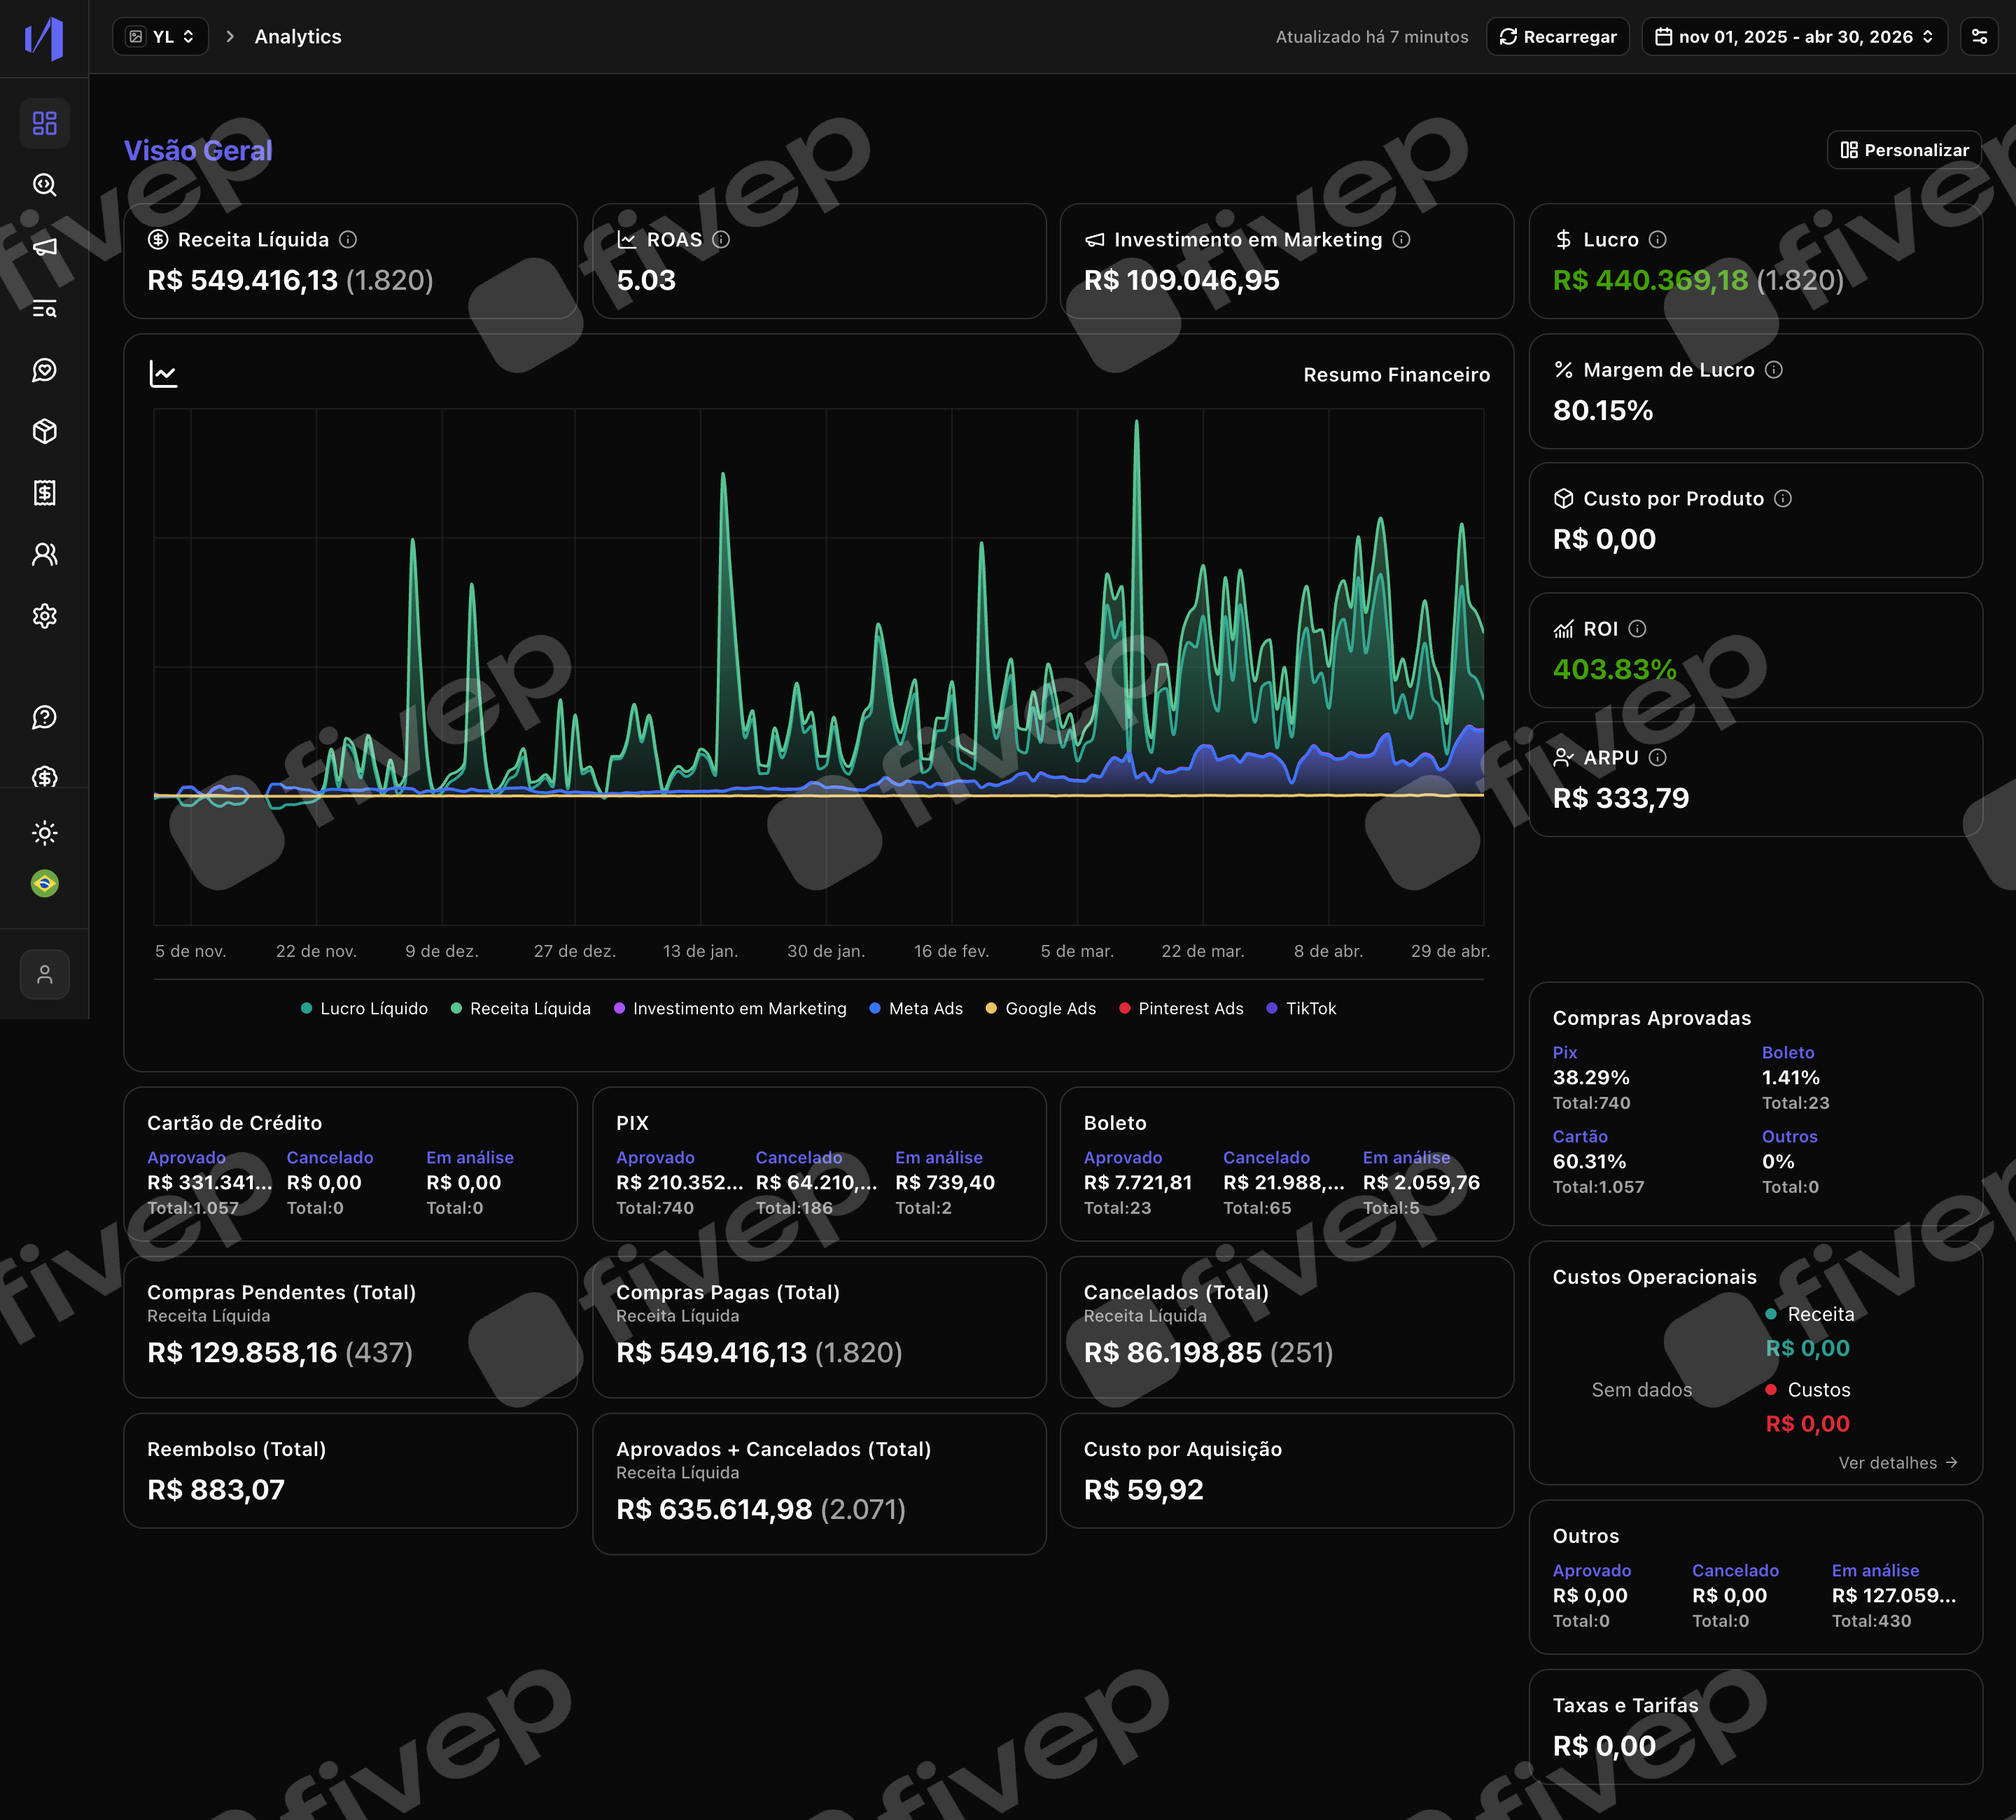This screenshot has width=2016, height=1820.
Task: Click Outros Em análise value R$ 127.059...
Action: point(1893,1596)
